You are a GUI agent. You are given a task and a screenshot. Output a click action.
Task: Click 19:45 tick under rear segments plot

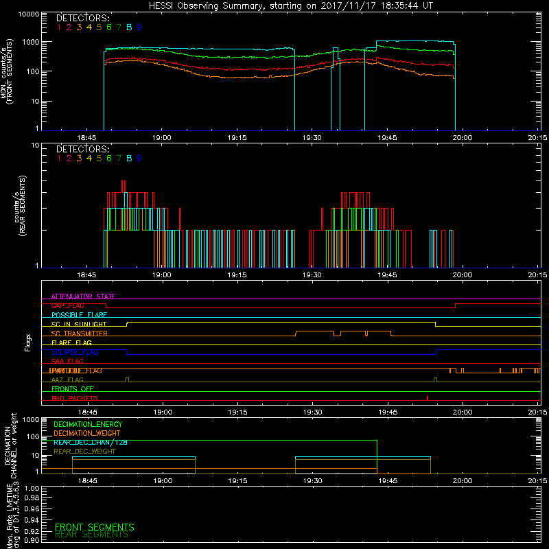tap(387, 275)
